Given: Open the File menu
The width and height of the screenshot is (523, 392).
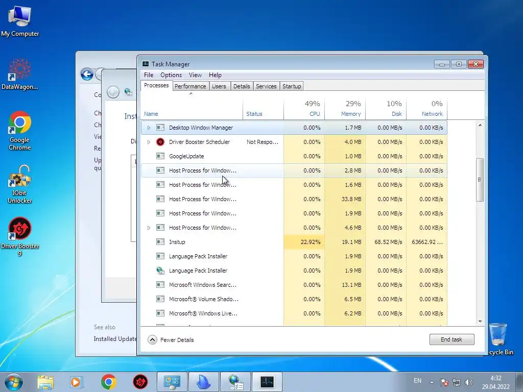Looking at the screenshot, I should click(149, 75).
